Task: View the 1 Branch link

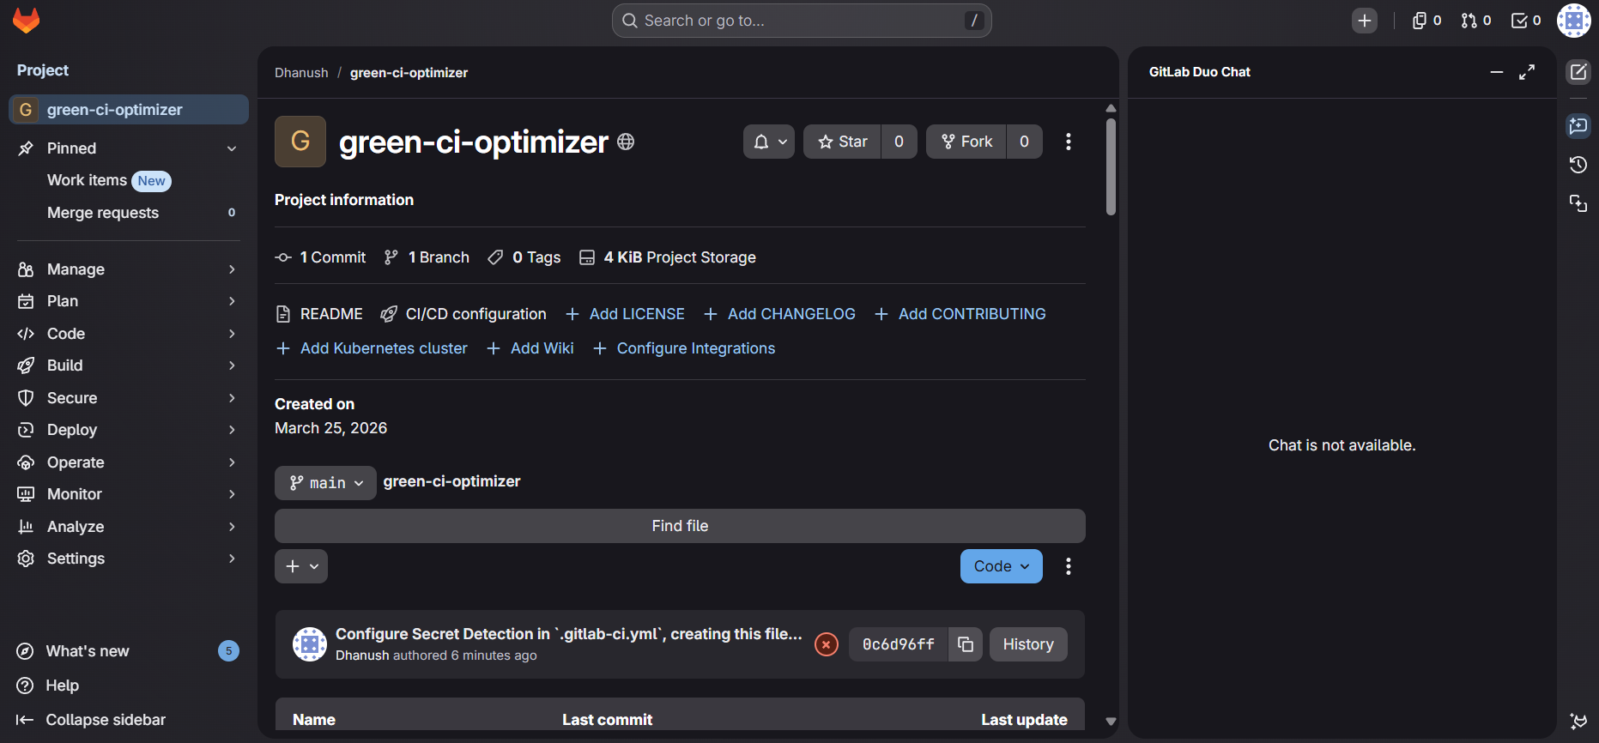Action: [x=427, y=257]
